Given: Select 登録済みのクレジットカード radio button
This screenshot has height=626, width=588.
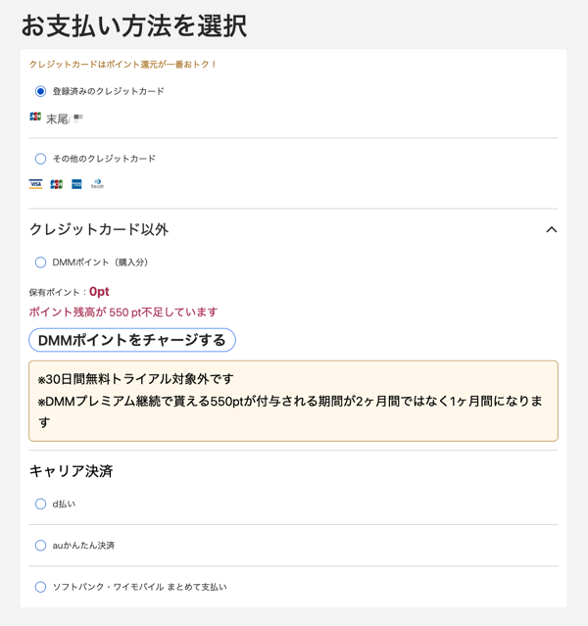Looking at the screenshot, I should (x=40, y=91).
